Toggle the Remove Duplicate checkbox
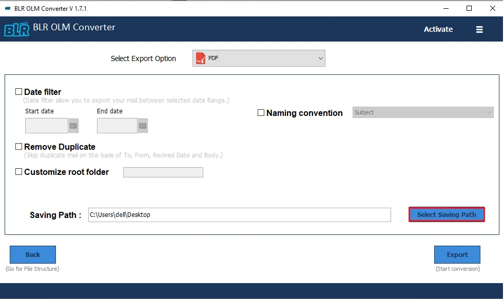Screen dimensions: 504x299 tap(19, 147)
